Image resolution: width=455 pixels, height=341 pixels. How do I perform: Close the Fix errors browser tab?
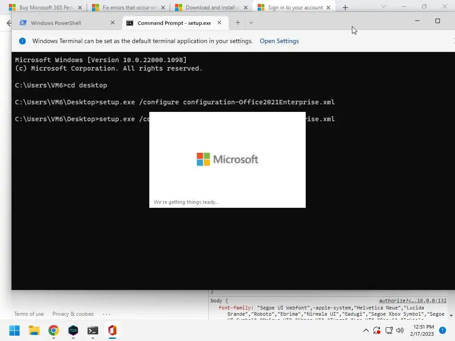click(163, 8)
